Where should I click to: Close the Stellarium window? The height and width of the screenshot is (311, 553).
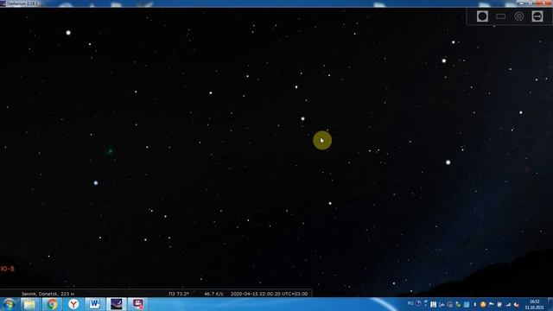click(543, 3)
